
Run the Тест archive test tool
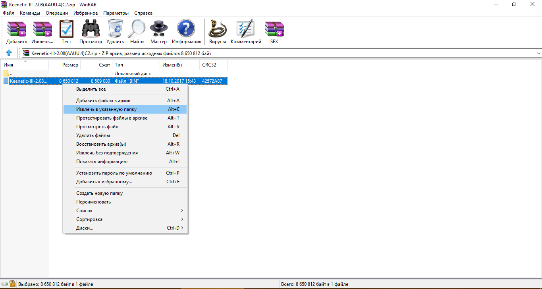coord(66,32)
